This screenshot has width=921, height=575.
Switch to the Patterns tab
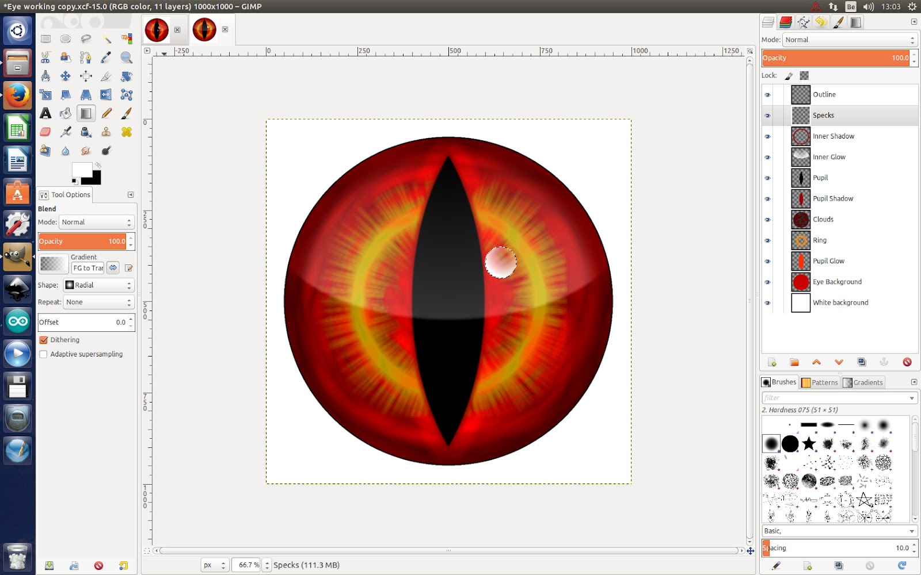tap(820, 382)
